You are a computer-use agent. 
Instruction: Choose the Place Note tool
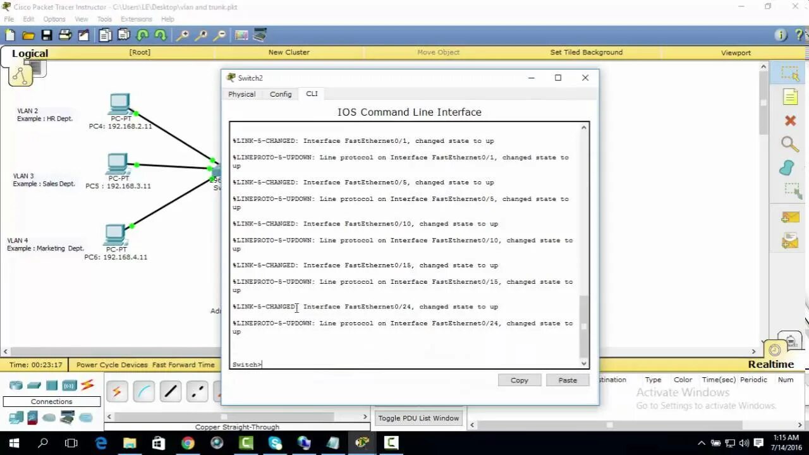click(x=790, y=97)
